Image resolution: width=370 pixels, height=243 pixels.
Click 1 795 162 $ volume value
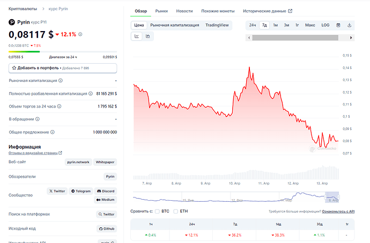point(107,106)
